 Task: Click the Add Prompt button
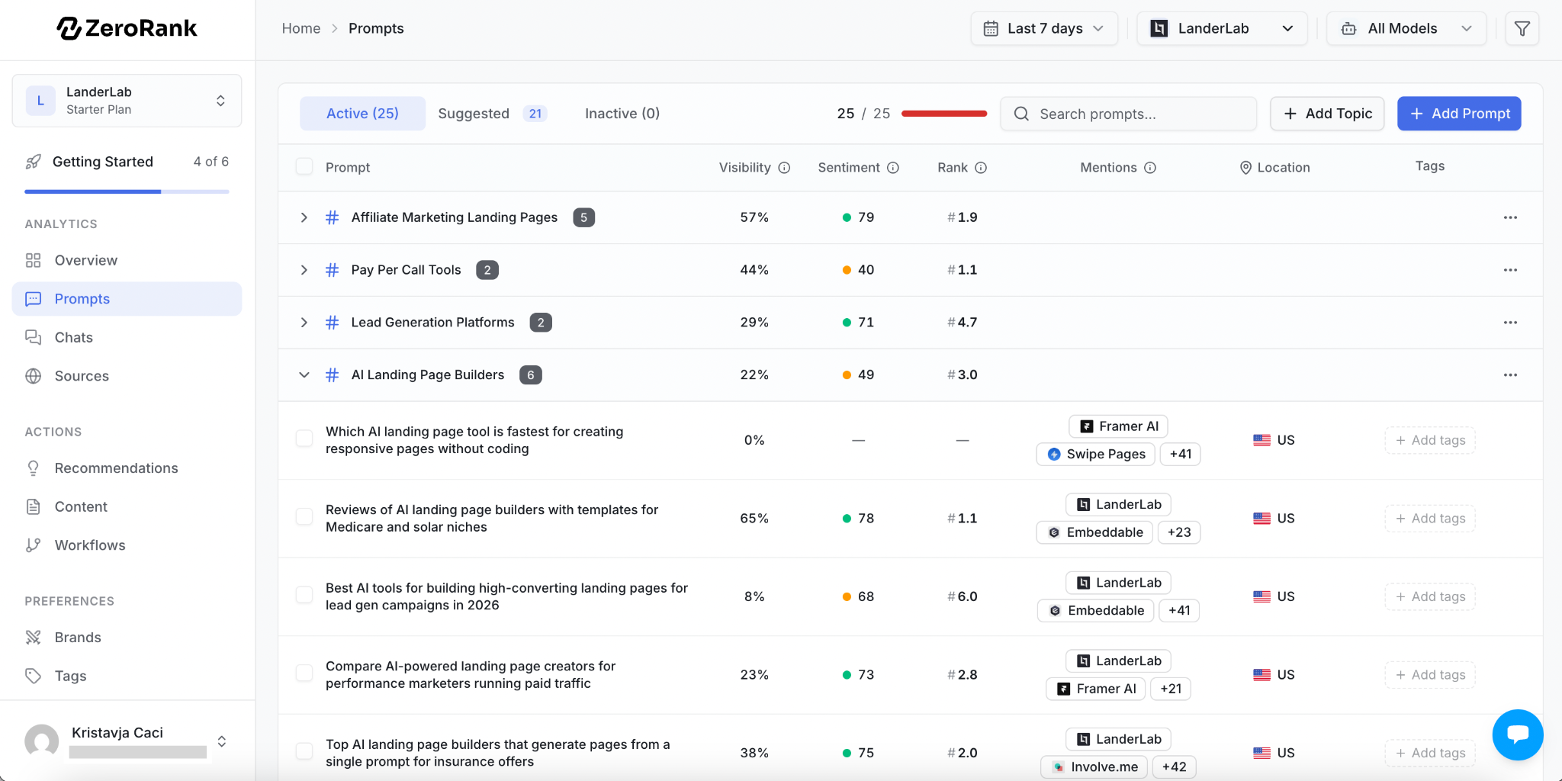1458,114
